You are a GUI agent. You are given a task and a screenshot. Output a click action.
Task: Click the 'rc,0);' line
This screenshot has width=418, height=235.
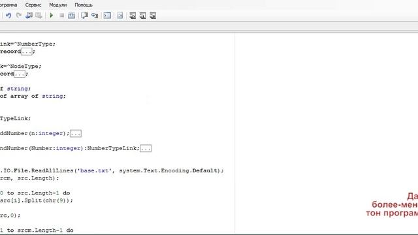tap(10, 215)
